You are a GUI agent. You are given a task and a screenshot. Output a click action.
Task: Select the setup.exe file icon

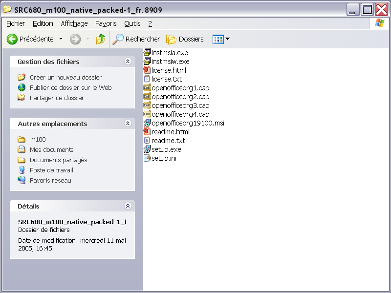pyautogui.click(x=147, y=149)
